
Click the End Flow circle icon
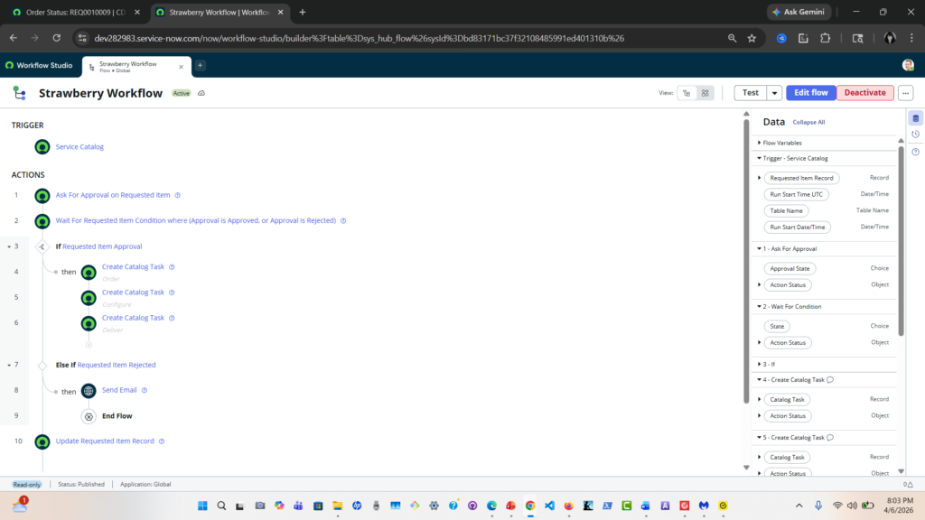pos(89,416)
